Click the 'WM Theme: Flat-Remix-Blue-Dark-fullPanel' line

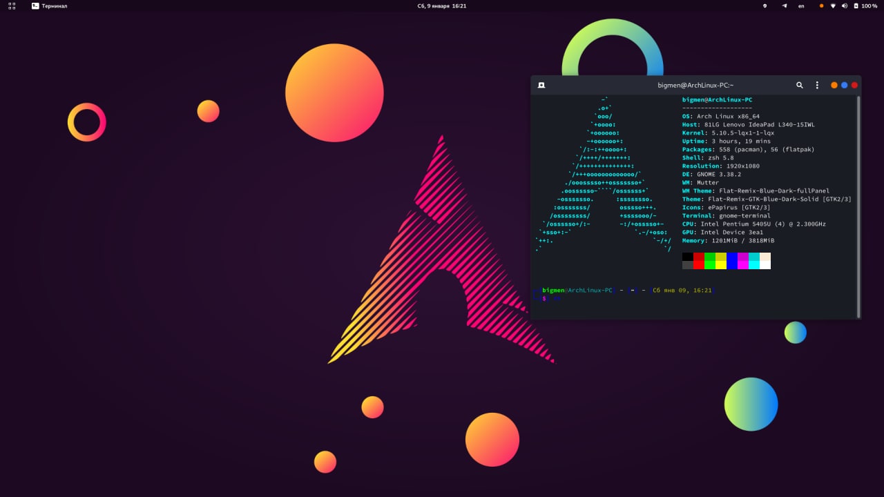[756, 191]
